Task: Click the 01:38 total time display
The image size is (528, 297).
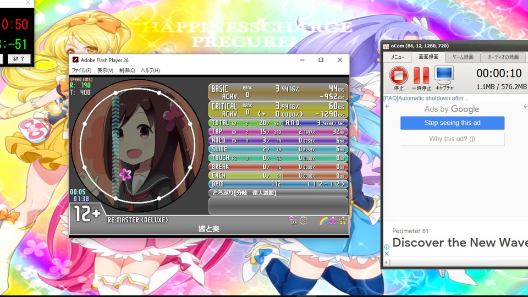Action: [81, 199]
